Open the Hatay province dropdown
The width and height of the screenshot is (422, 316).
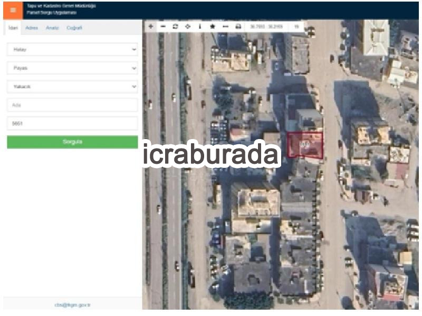(x=72, y=50)
